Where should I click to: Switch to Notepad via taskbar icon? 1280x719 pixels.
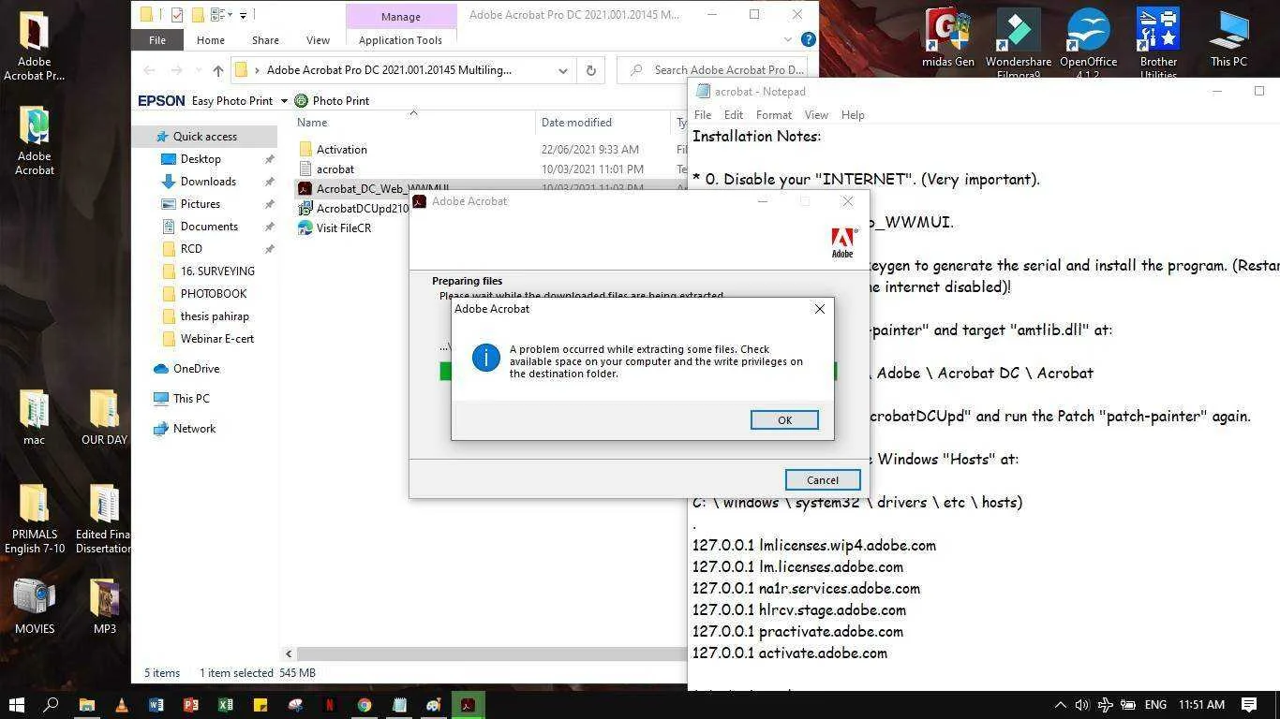tap(398, 705)
